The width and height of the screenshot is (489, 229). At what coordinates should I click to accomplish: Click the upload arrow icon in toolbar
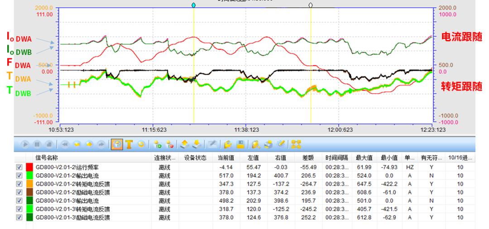pos(185,144)
